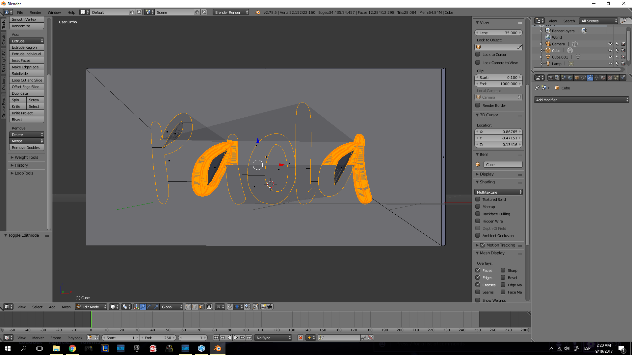Open the Mesh menu in 3D view
The height and width of the screenshot is (355, 632).
pyautogui.click(x=66, y=307)
